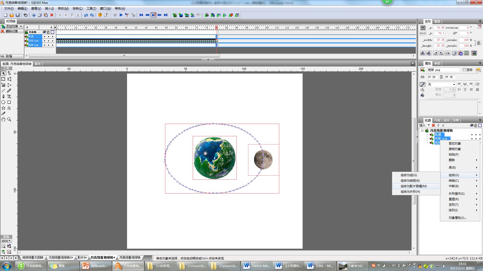Click the Open file icon in toolbar
The image size is (483, 271).
click(x=12, y=15)
